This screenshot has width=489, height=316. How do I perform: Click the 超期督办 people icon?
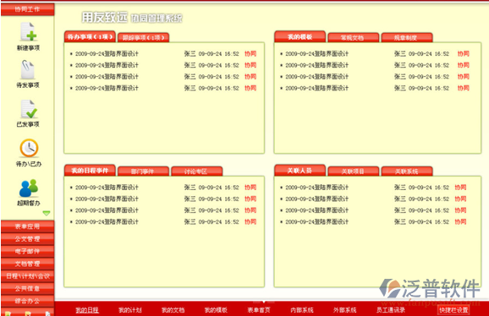[x=29, y=188]
